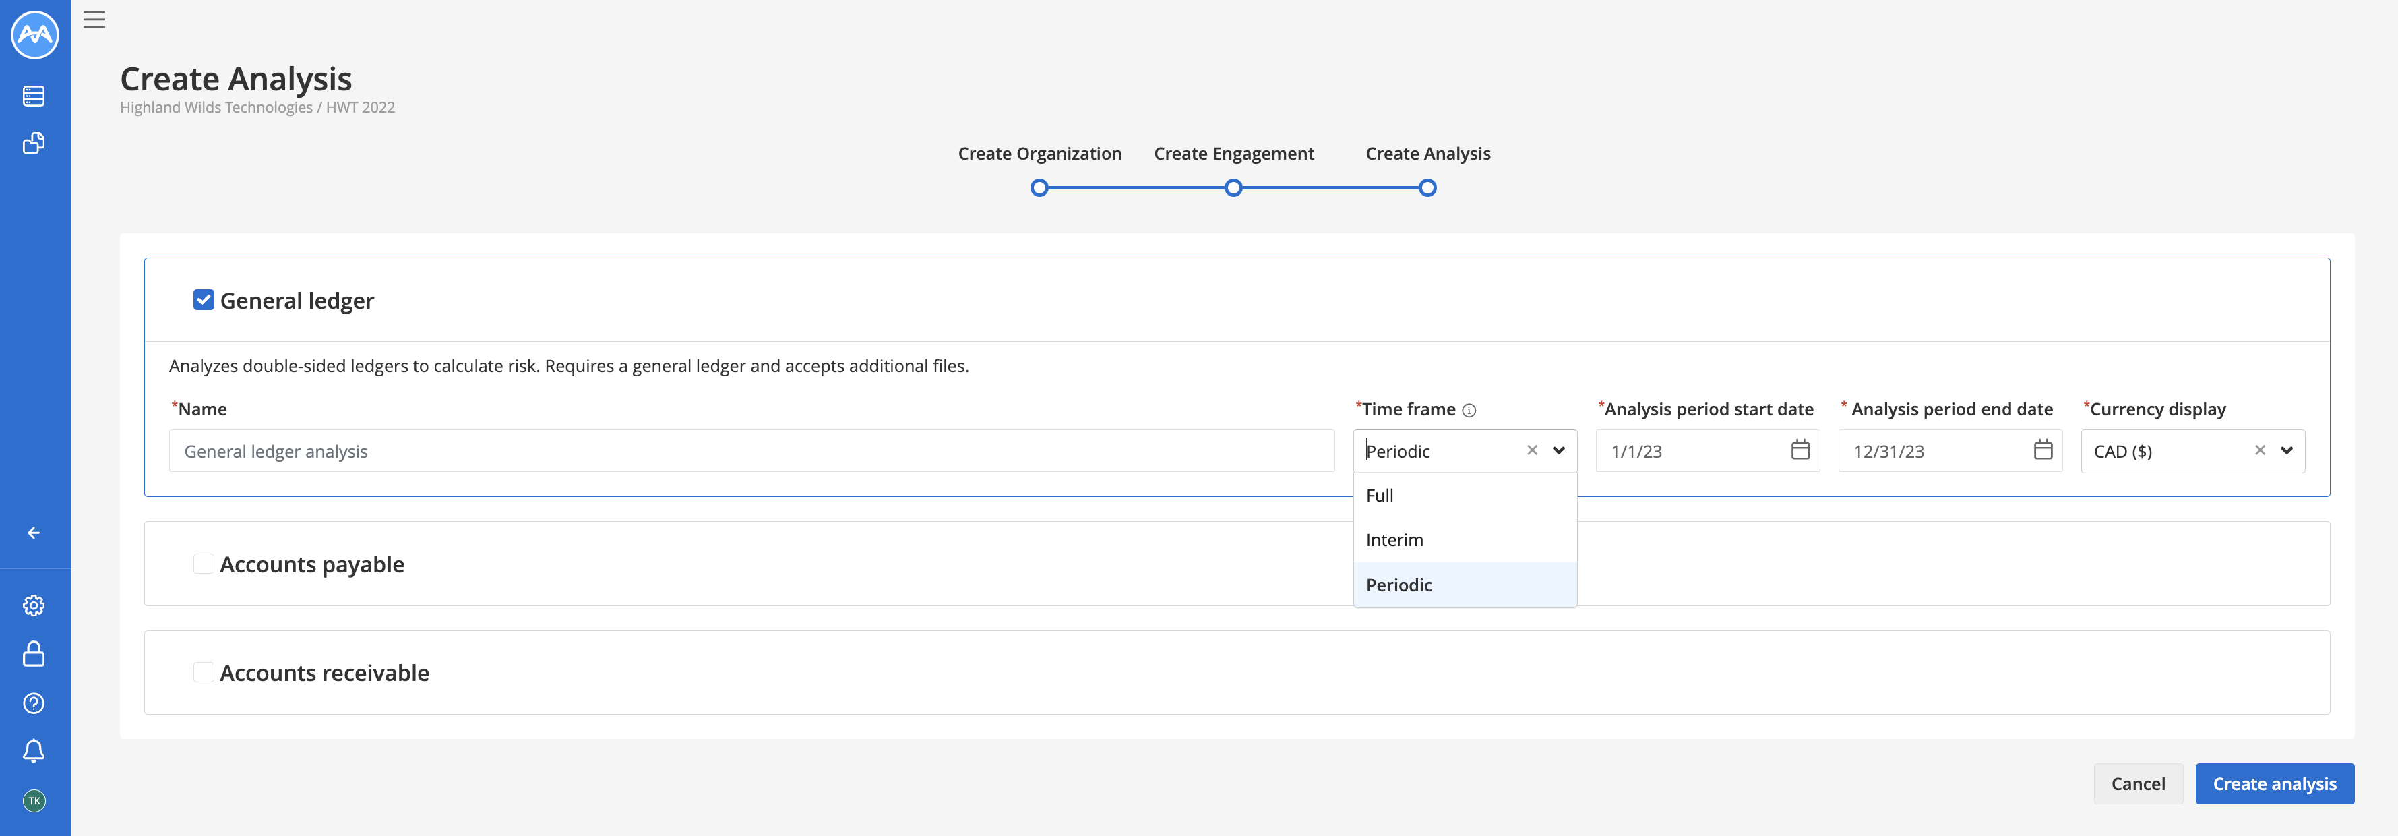Click the lock icon in the sidebar
2398x836 pixels.
(34, 653)
